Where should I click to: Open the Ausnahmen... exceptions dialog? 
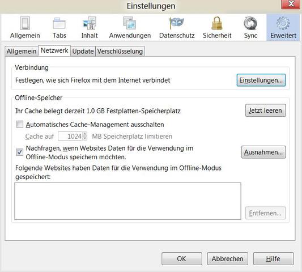[263, 152]
